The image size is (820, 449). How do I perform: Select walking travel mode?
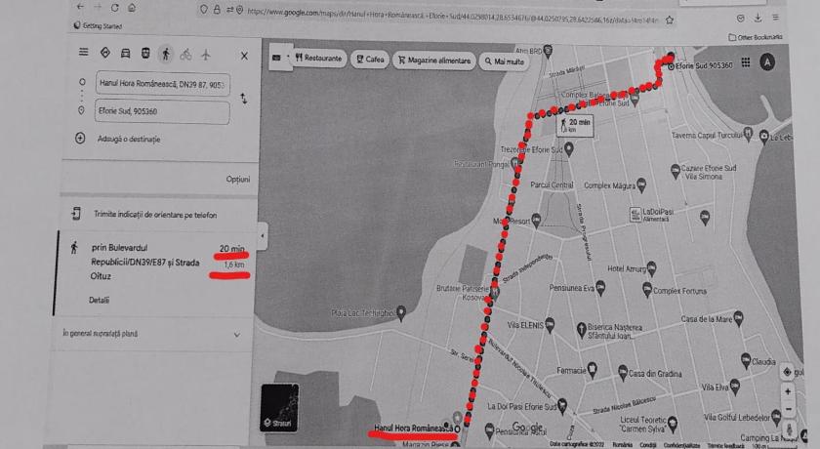click(166, 54)
